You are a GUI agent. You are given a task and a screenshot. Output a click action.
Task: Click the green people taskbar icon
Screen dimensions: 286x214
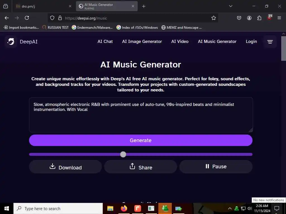(x=165, y=208)
